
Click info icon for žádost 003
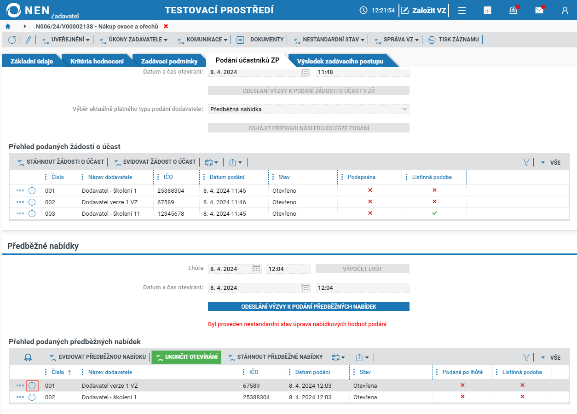point(32,213)
